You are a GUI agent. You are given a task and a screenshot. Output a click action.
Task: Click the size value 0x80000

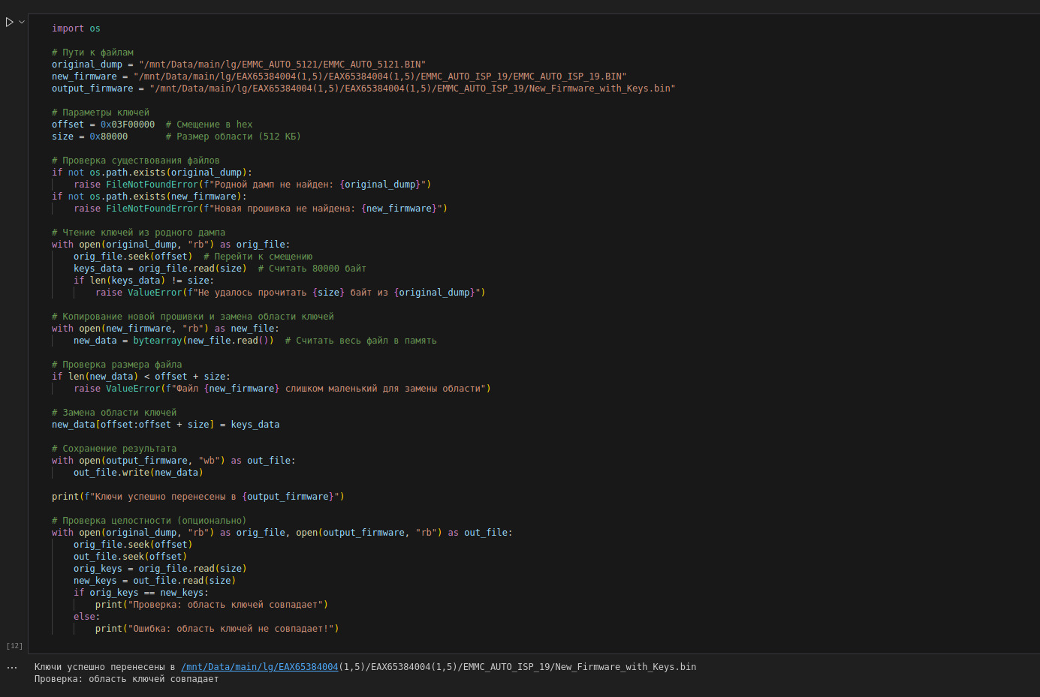point(109,137)
